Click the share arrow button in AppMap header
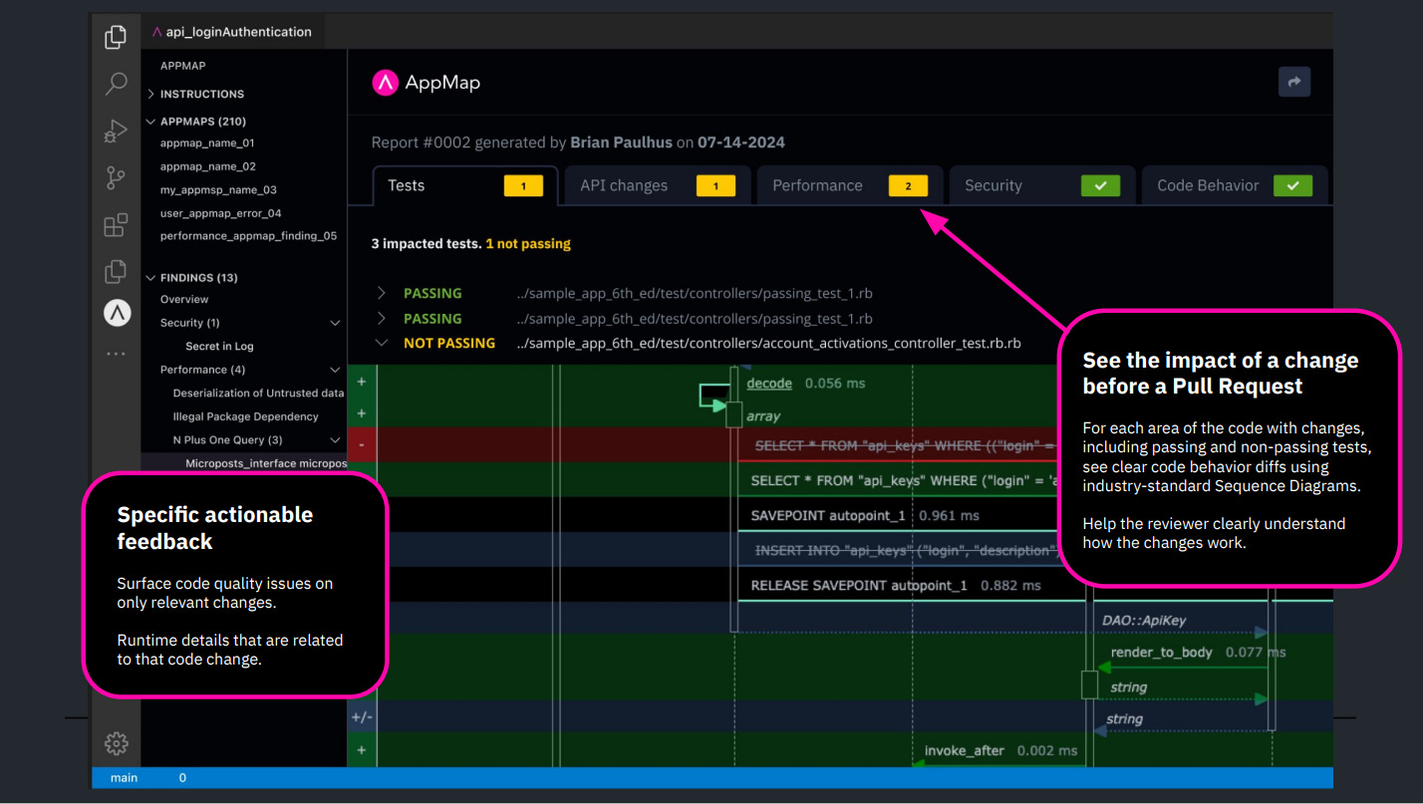 coord(1294,83)
